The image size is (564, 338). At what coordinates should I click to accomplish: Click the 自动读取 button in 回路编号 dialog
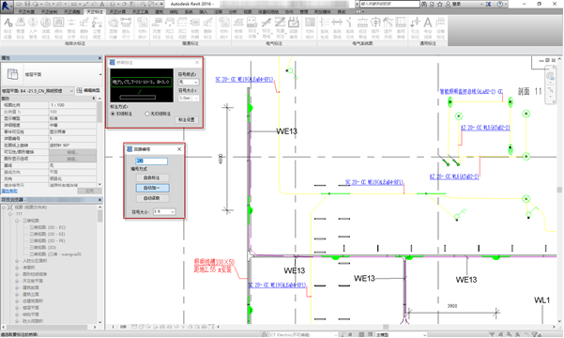[152, 198]
